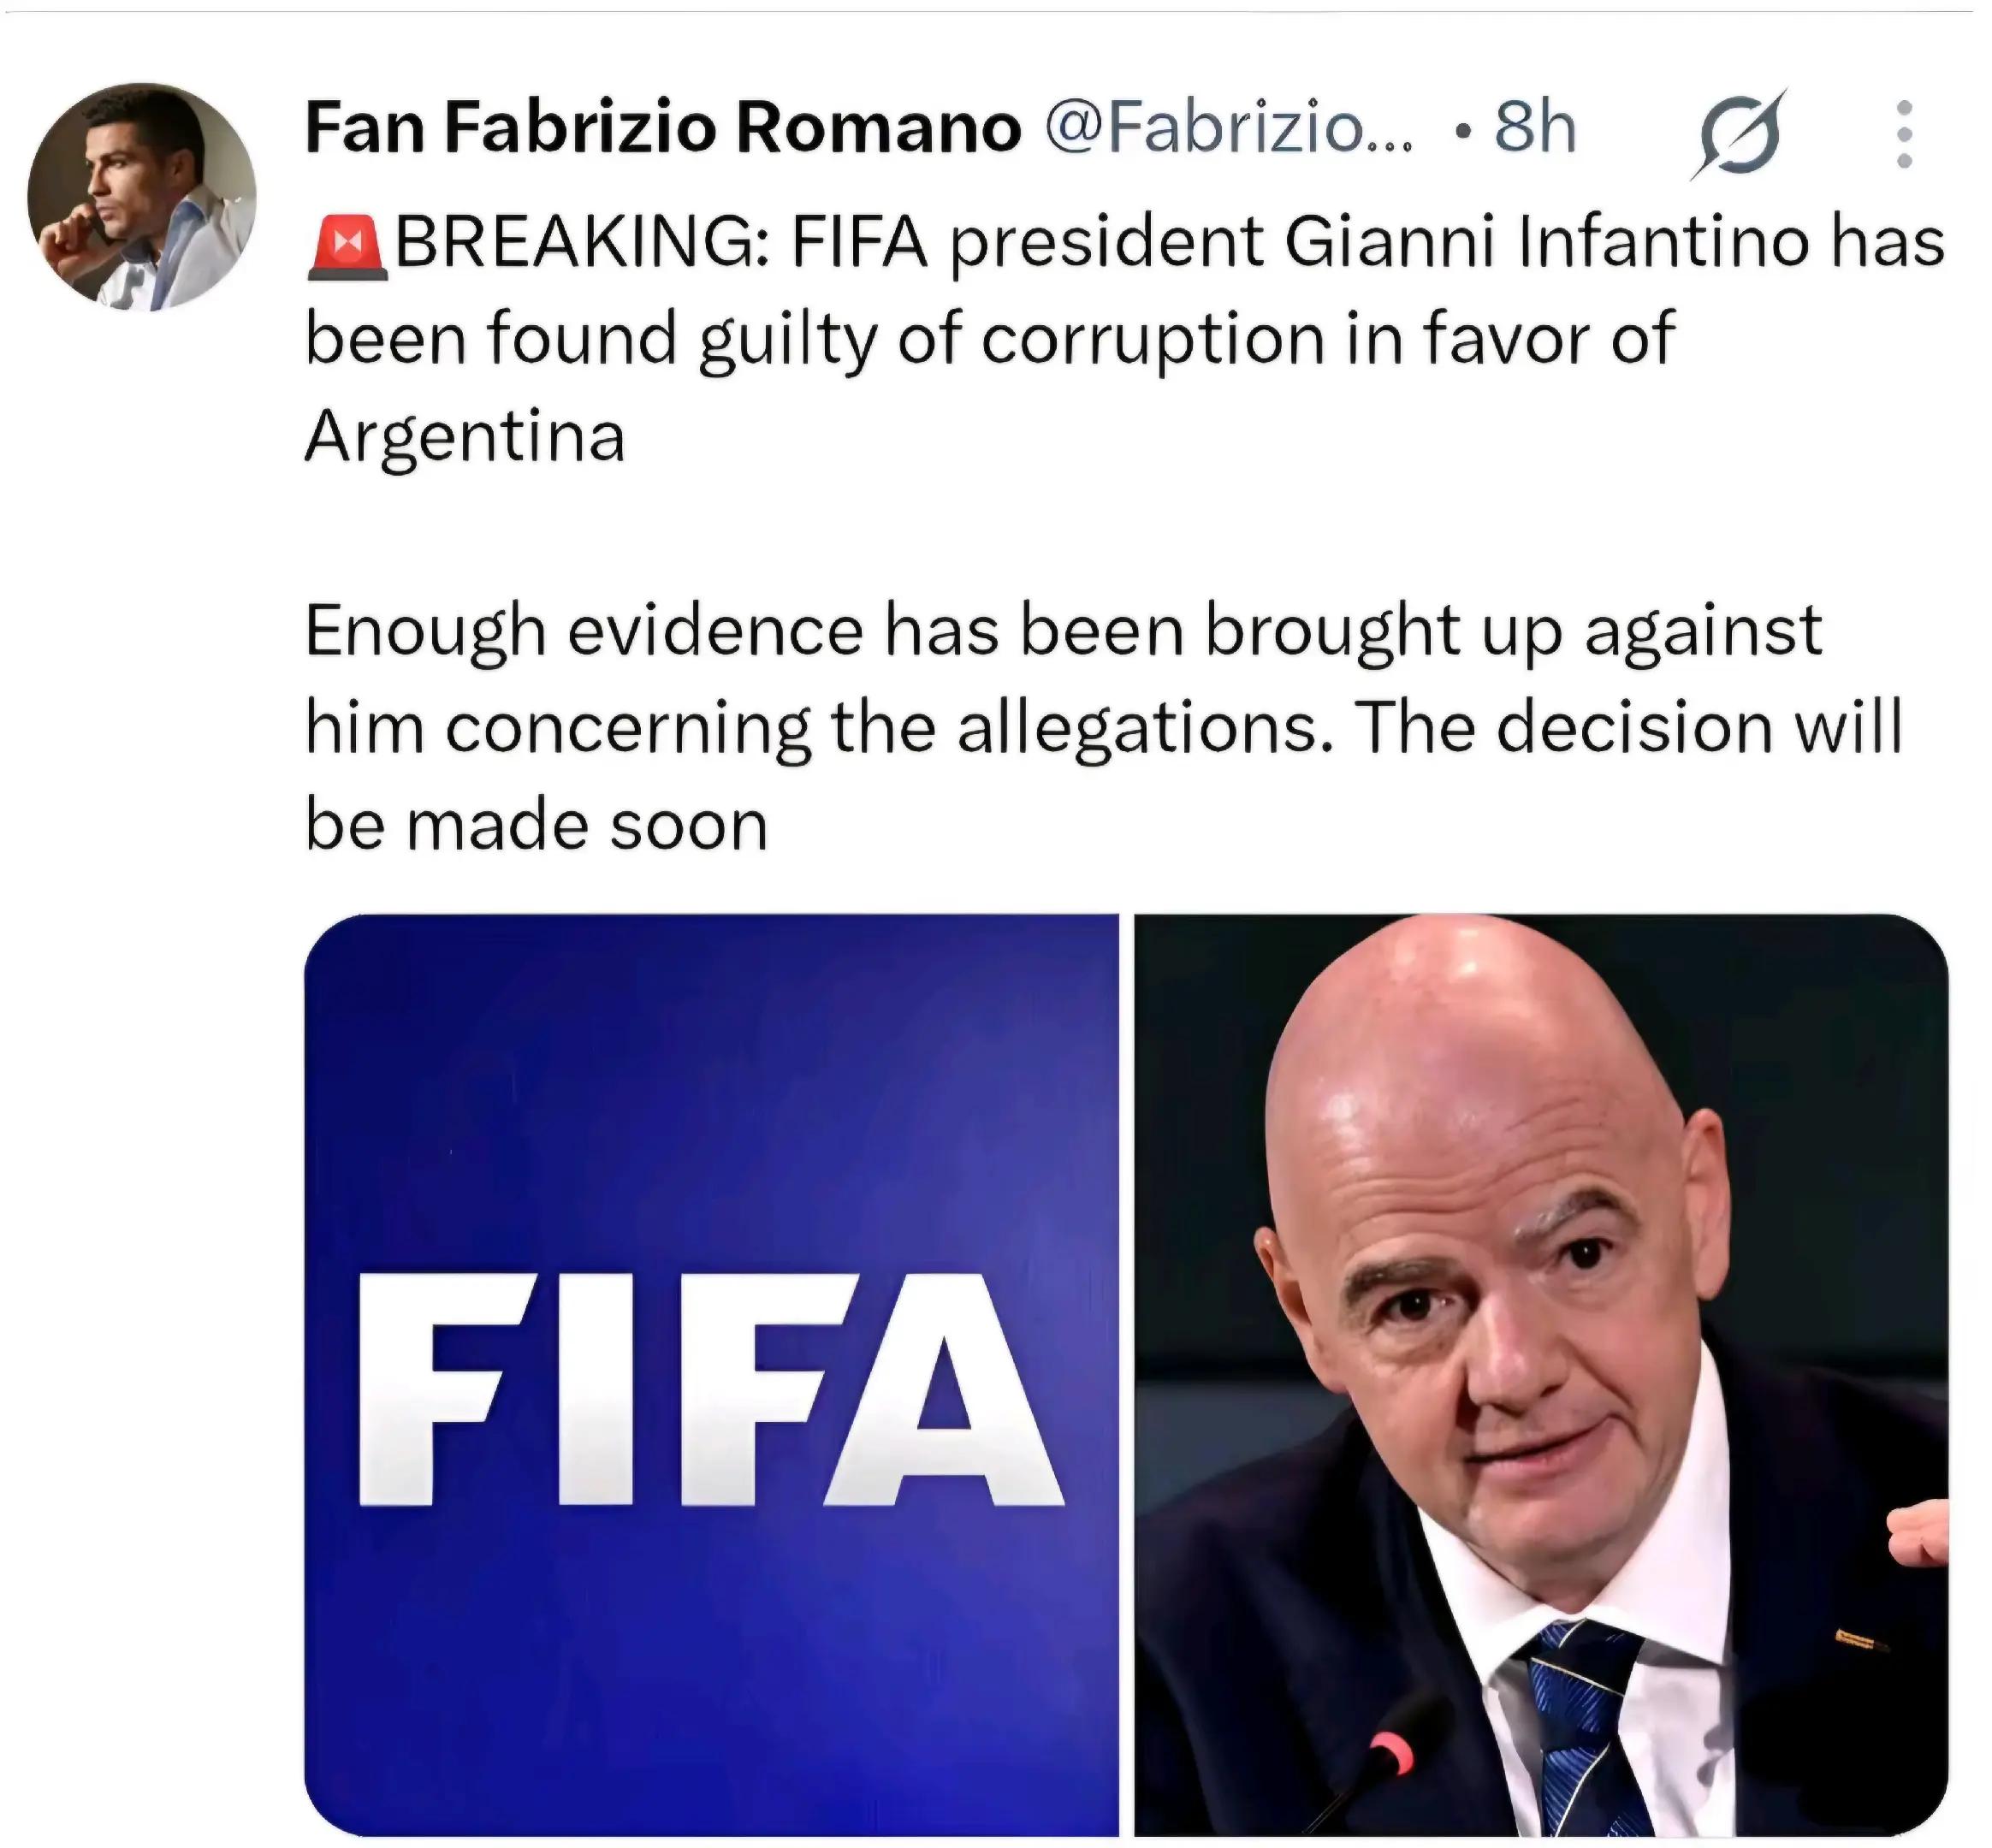Open the three-dot more options menu
Screen dimensions: 1992x1848
pos(1904,133)
